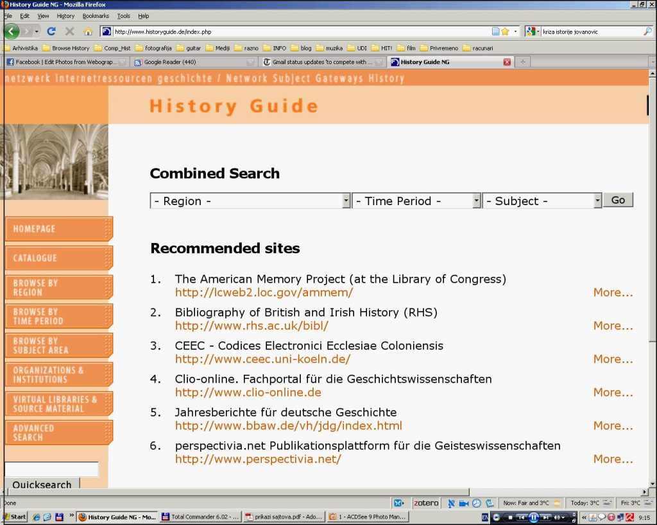The width and height of the screenshot is (657, 525).
Task: Open the Bookmarks menu
Action: coord(96,16)
